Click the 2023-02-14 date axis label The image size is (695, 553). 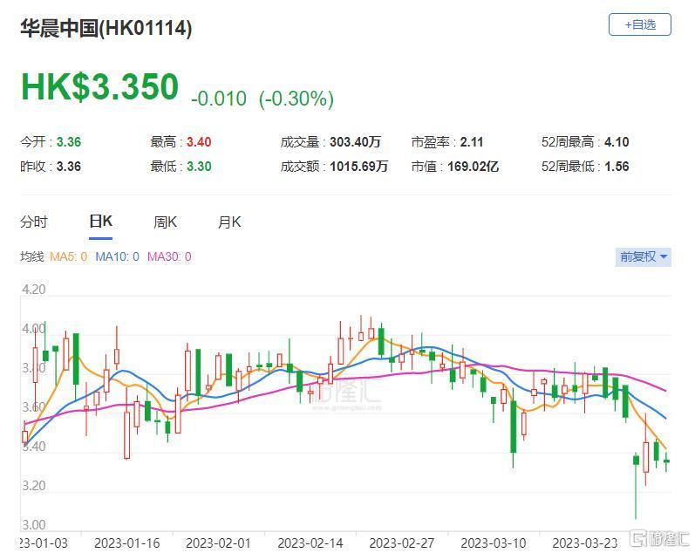click(x=310, y=543)
